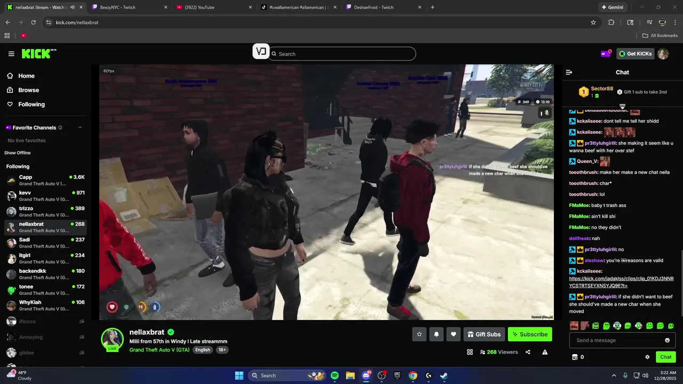Report the stream via the warning triangle
This screenshot has height=384, width=683.
[x=545, y=352]
